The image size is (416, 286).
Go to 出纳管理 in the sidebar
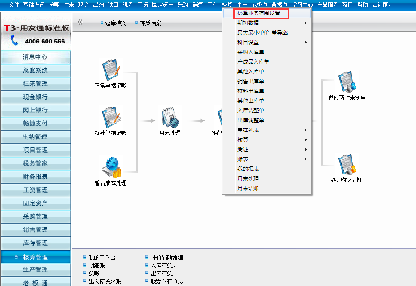(36, 137)
